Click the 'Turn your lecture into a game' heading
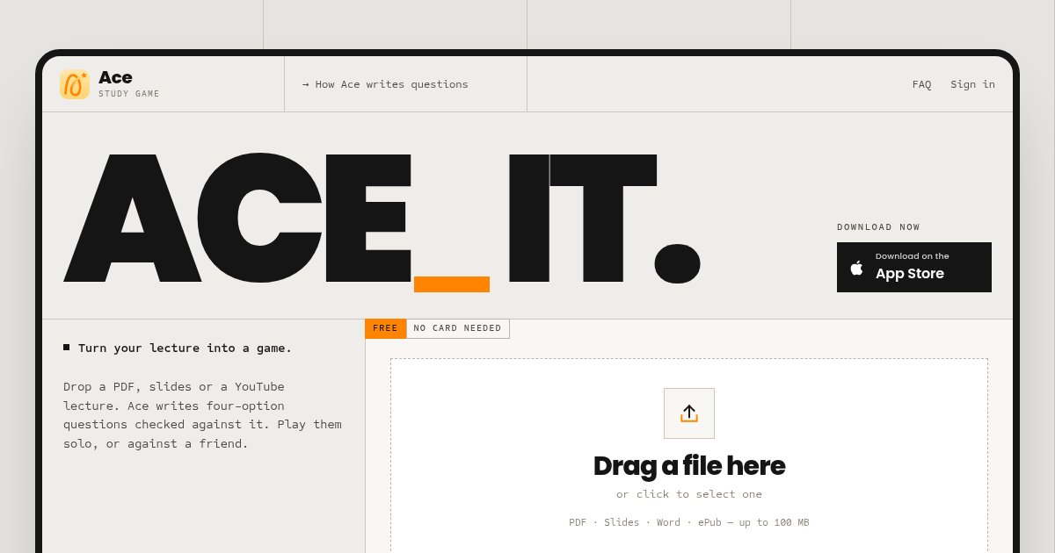 (185, 348)
